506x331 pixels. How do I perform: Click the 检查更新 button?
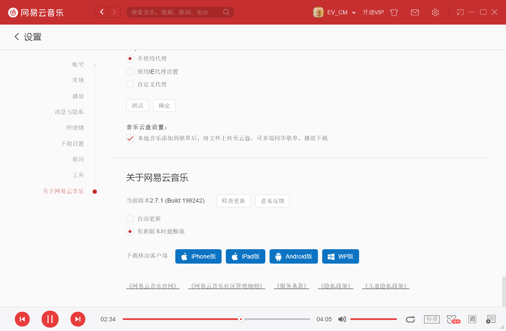pyautogui.click(x=233, y=200)
